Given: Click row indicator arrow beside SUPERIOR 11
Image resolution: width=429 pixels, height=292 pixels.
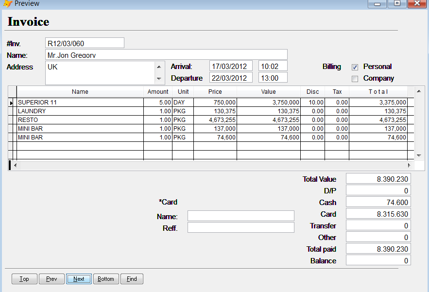Looking at the screenshot, I should tap(12, 103).
